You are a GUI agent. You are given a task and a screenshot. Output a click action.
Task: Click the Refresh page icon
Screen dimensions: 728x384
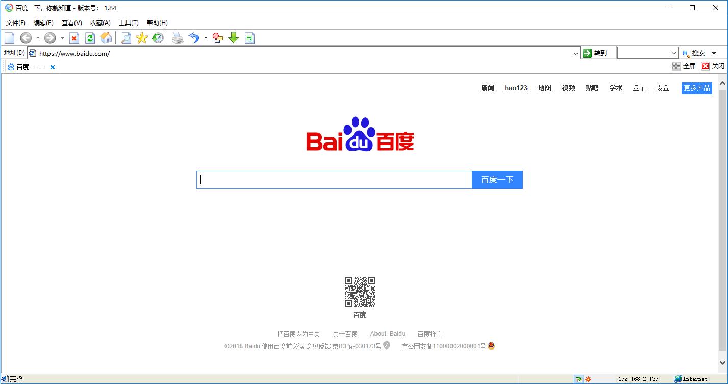point(90,37)
